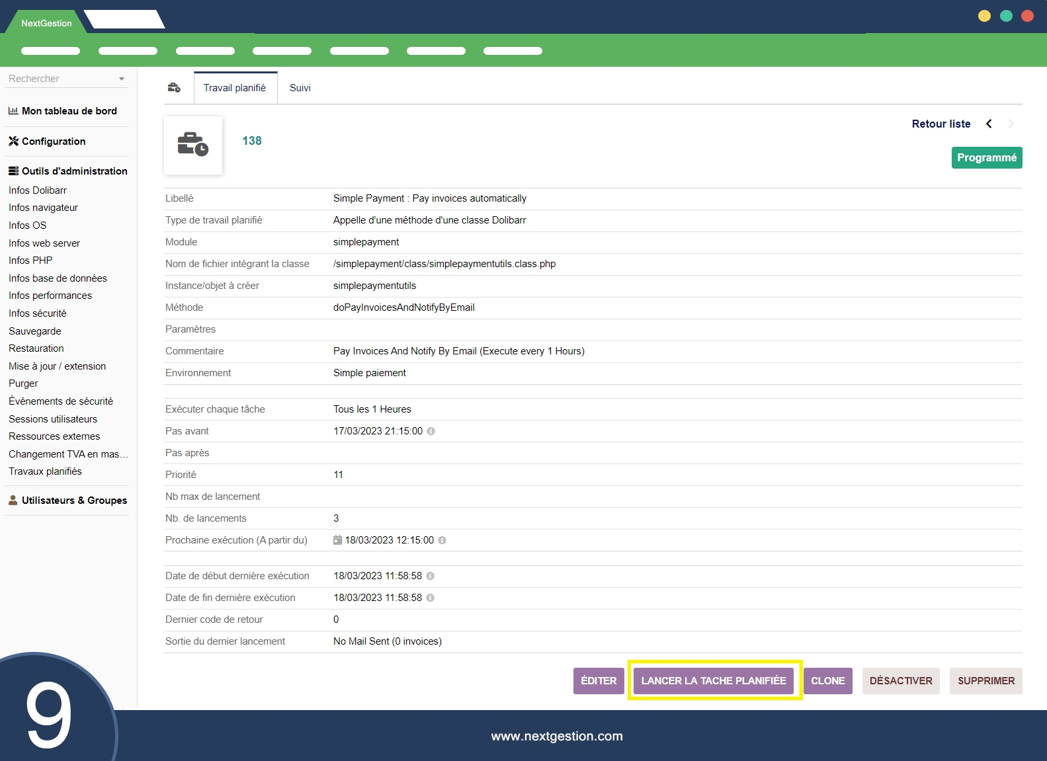1047x761 pixels.
Task: Click info icon beside Date de fin dernière exécution
Action: click(x=431, y=598)
